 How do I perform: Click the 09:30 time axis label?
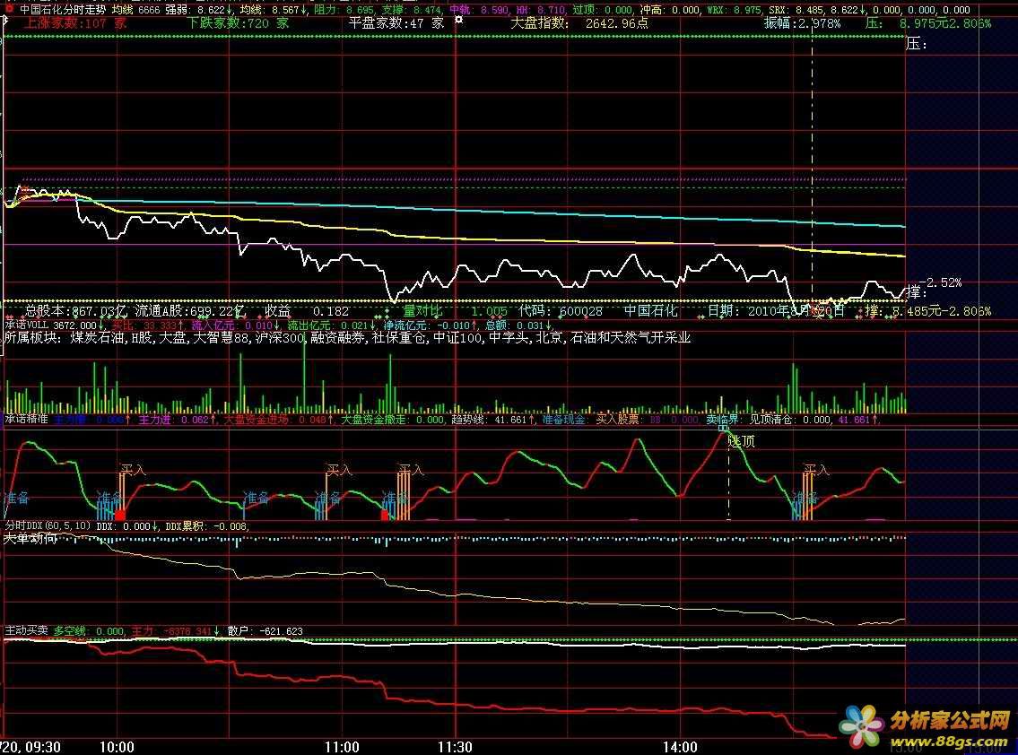click(x=43, y=747)
